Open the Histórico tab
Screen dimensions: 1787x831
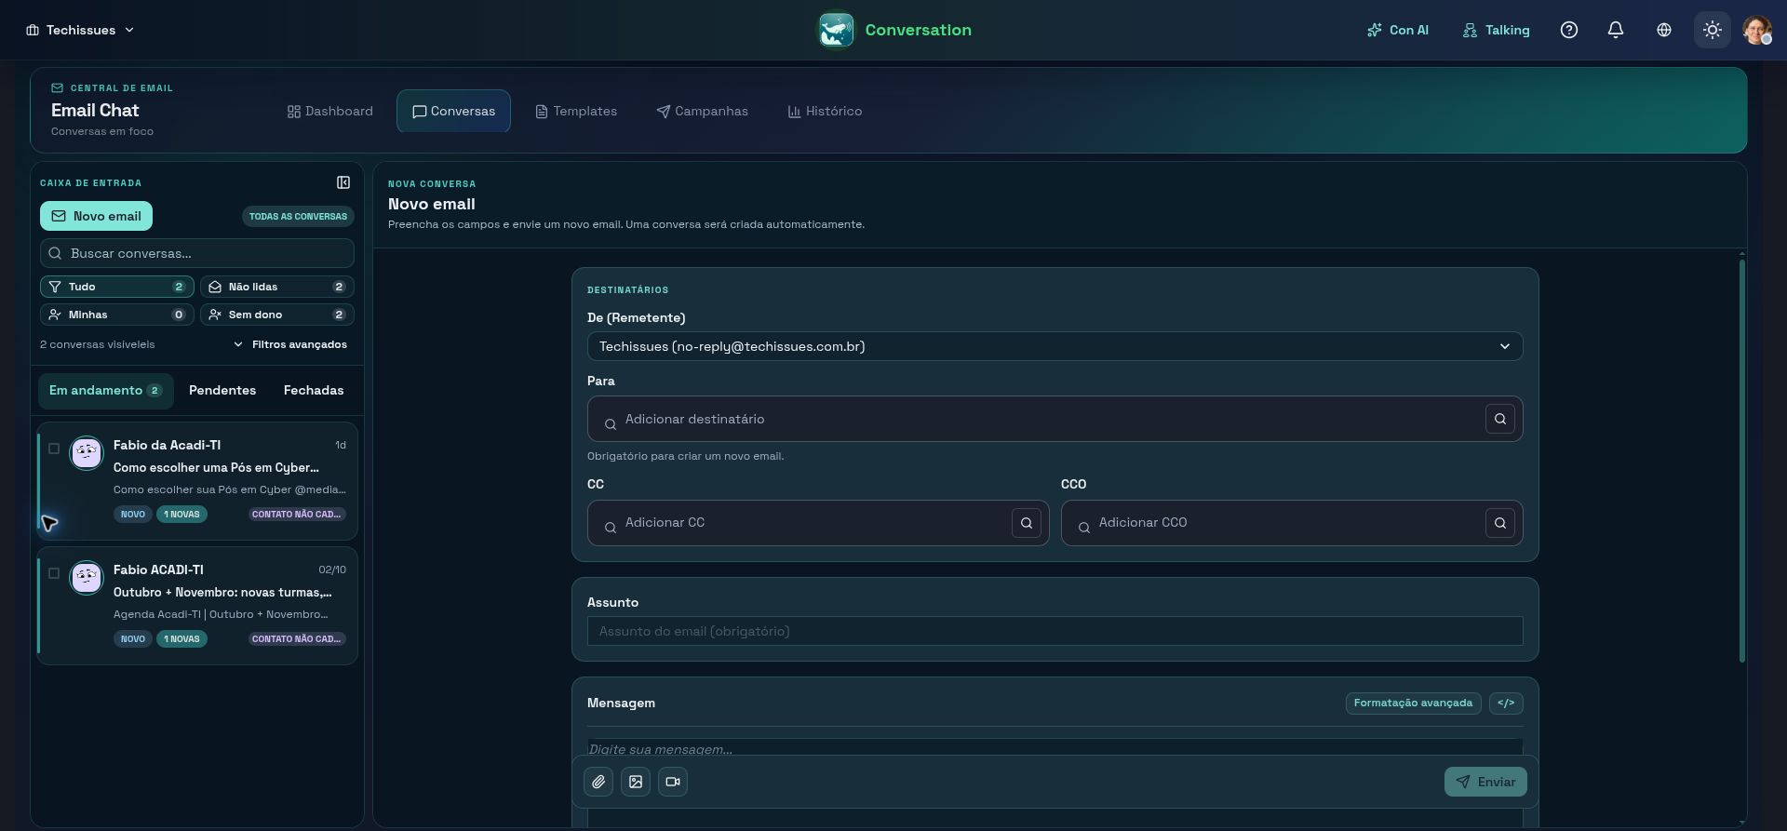(x=825, y=112)
